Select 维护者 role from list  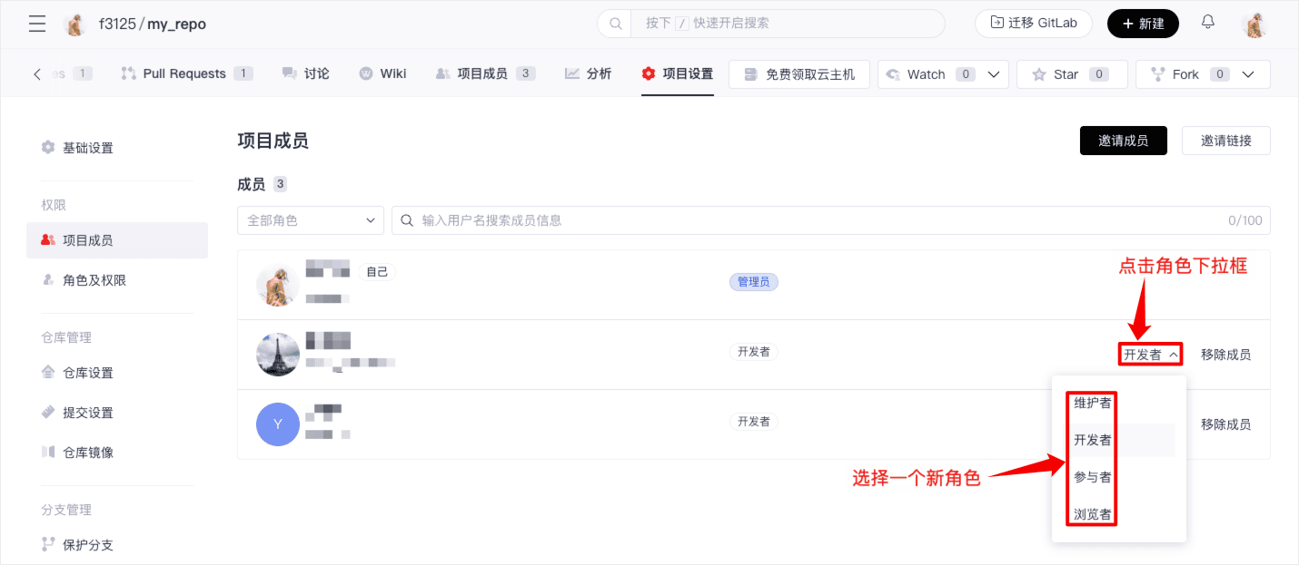coord(1092,403)
